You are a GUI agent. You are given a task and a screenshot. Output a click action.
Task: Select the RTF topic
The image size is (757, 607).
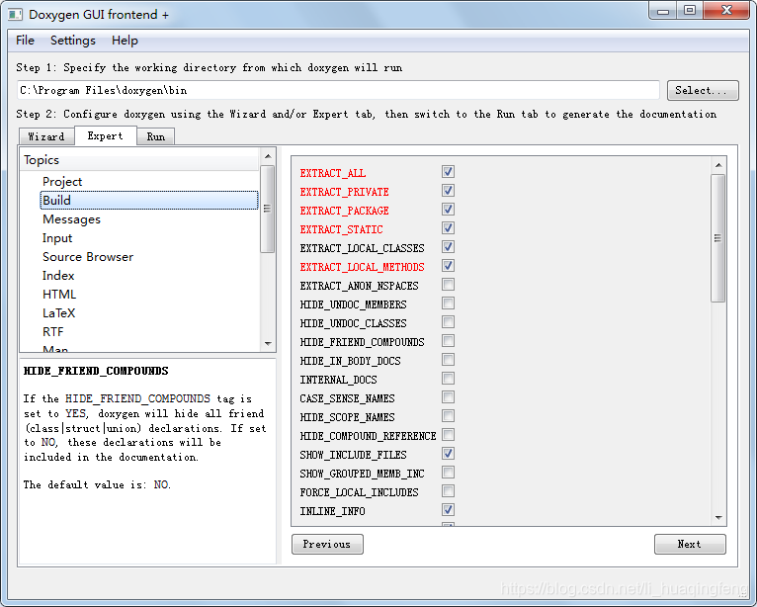point(53,332)
